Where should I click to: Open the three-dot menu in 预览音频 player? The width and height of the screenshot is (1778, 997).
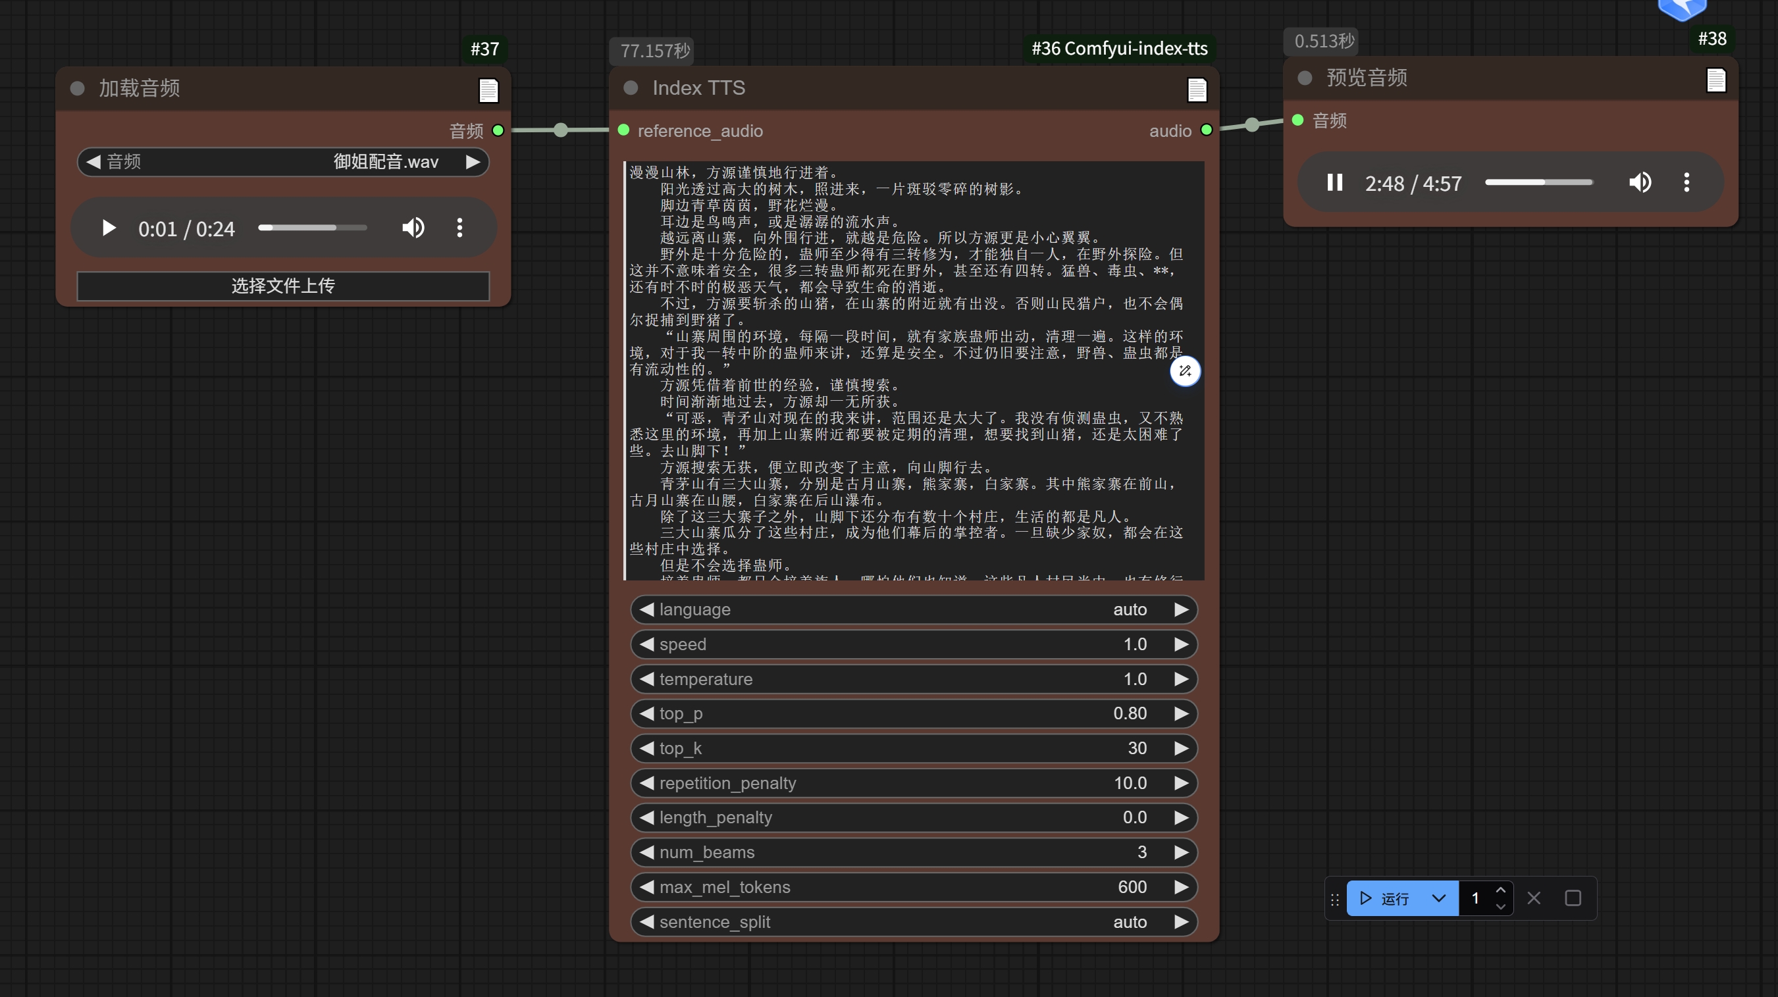click(1686, 183)
